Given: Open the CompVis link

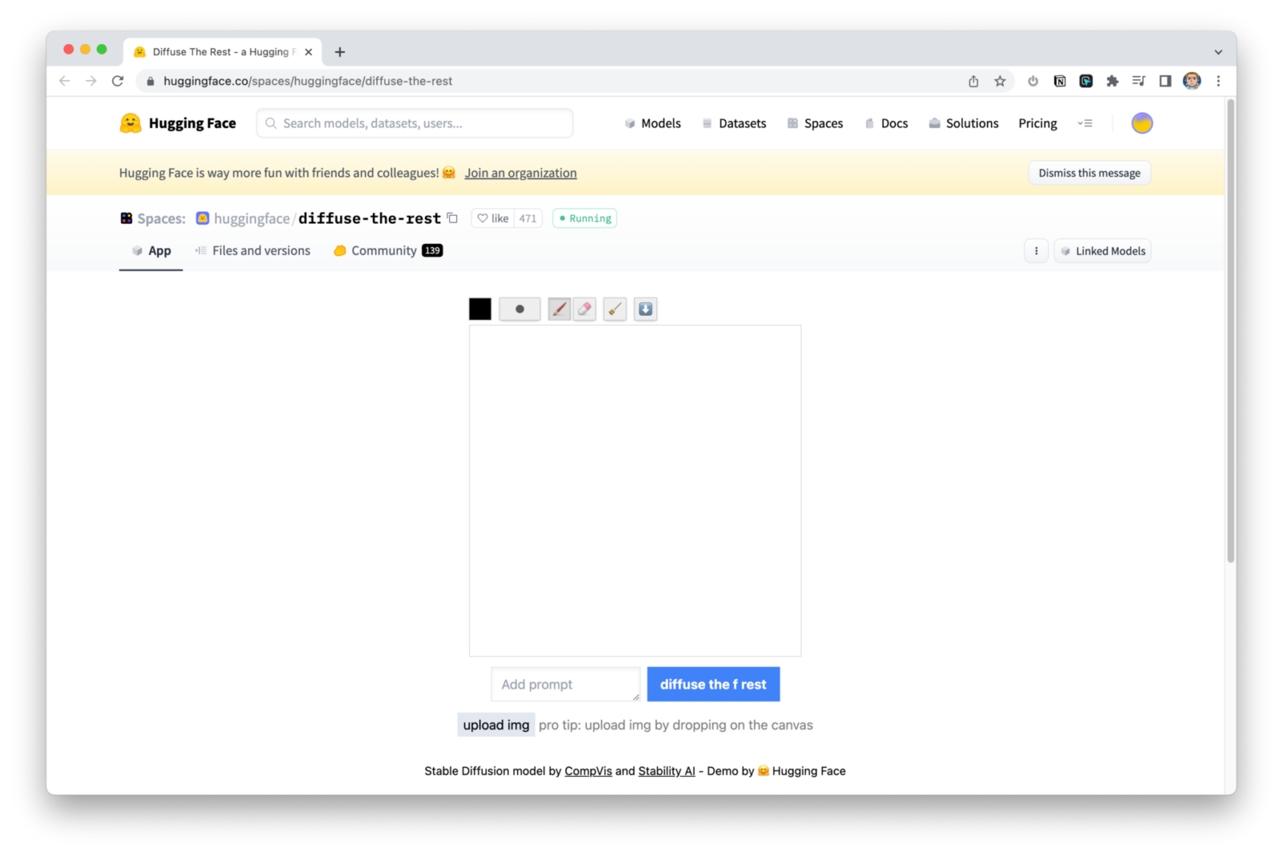Looking at the screenshot, I should [x=588, y=771].
